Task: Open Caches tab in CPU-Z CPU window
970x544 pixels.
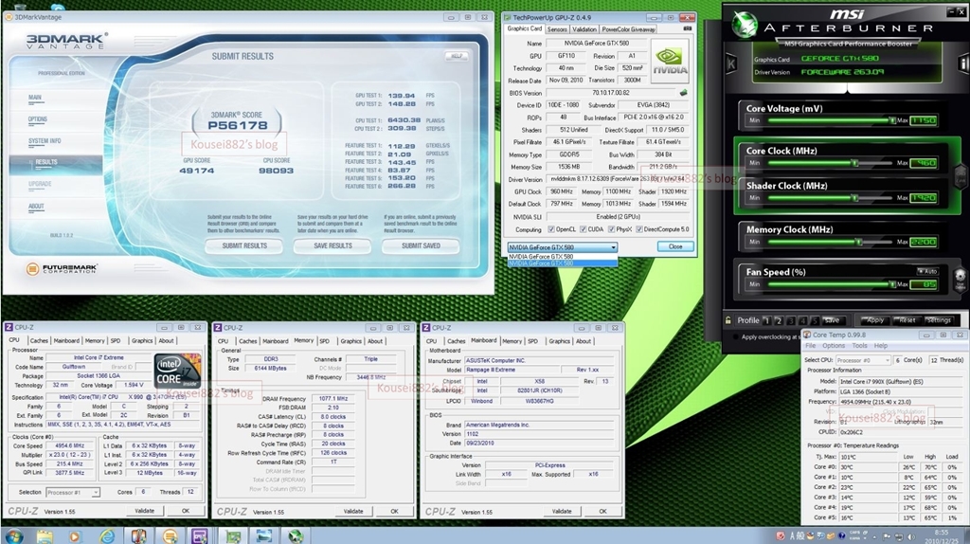Action: 38,340
